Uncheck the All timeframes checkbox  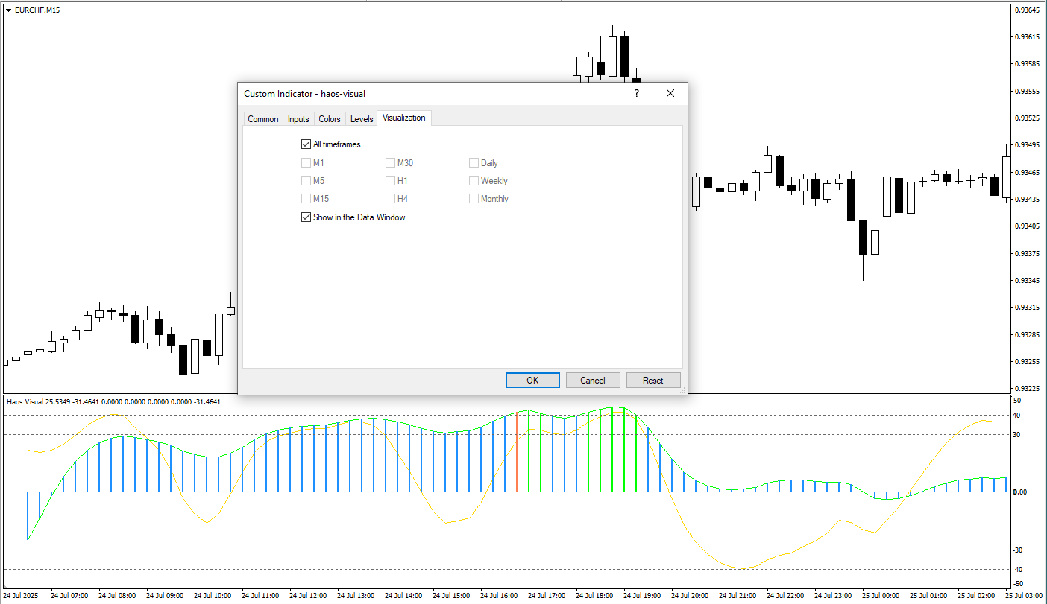click(306, 144)
